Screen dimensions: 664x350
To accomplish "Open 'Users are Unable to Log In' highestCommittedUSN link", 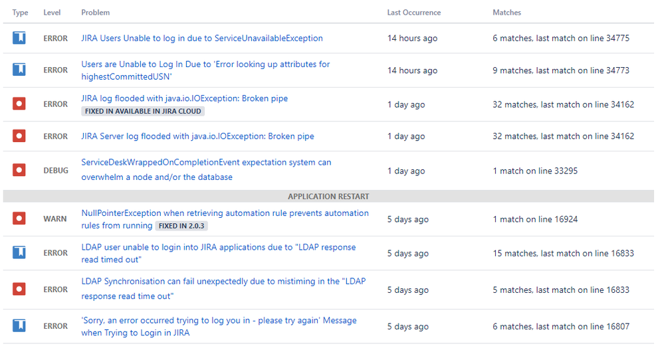I will point(205,70).
